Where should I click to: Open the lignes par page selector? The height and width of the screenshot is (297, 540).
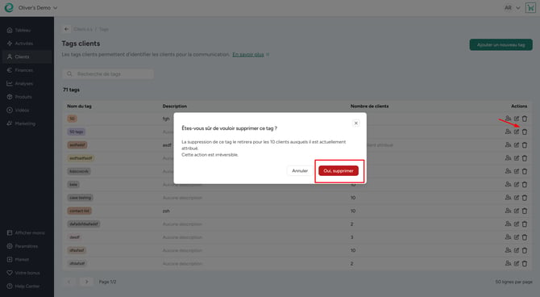pyautogui.click(x=513, y=282)
